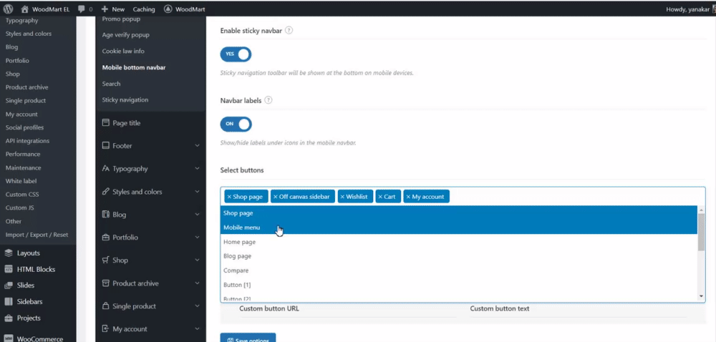Open the WoodMart EL site home icon

click(24, 9)
